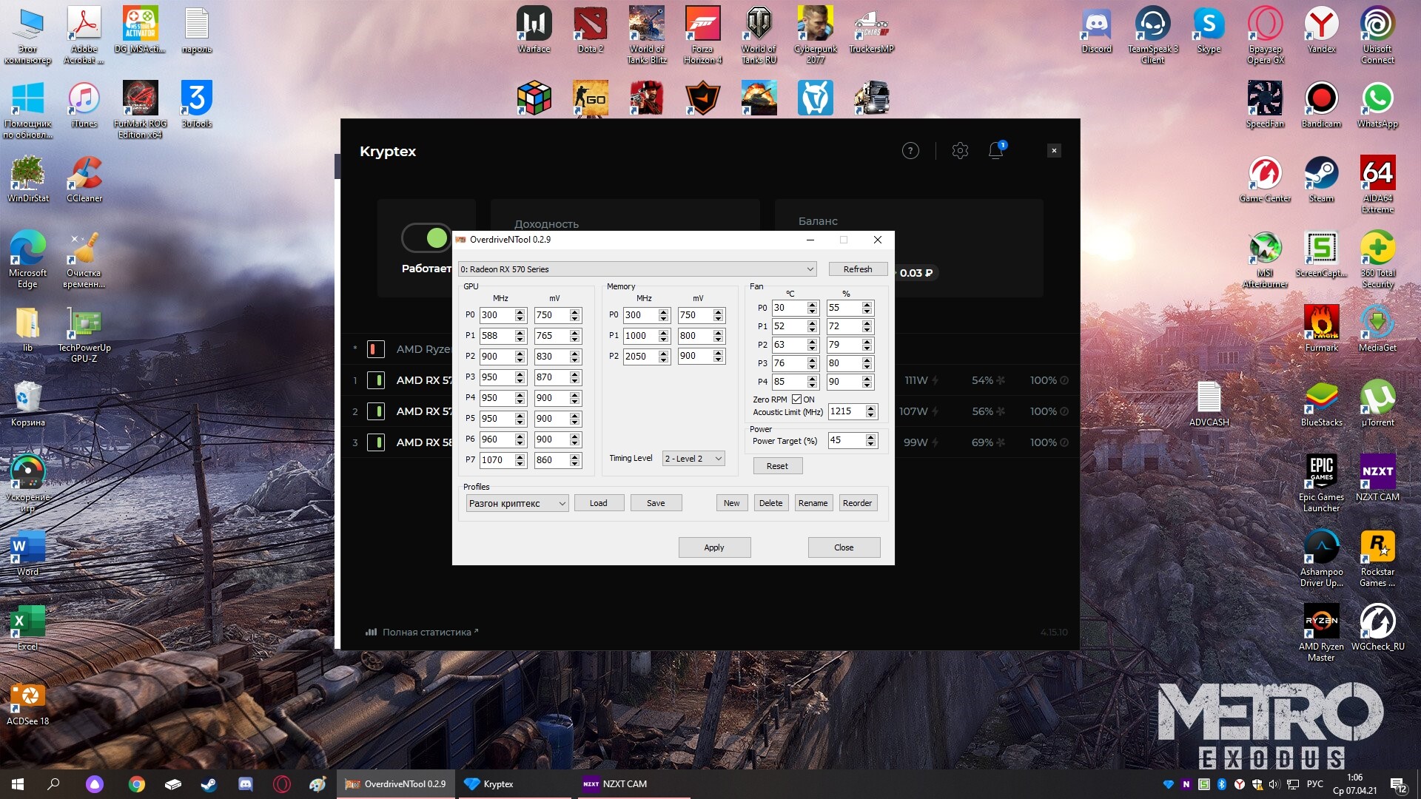Click the Apply button
This screenshot has height=799, width=1421.
click(714, 547)
